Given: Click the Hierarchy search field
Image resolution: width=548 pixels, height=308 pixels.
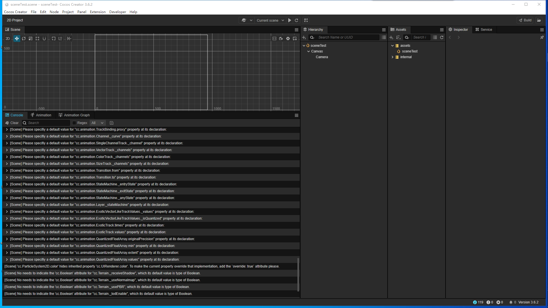Looking at the screenshot, I should 347,37.
